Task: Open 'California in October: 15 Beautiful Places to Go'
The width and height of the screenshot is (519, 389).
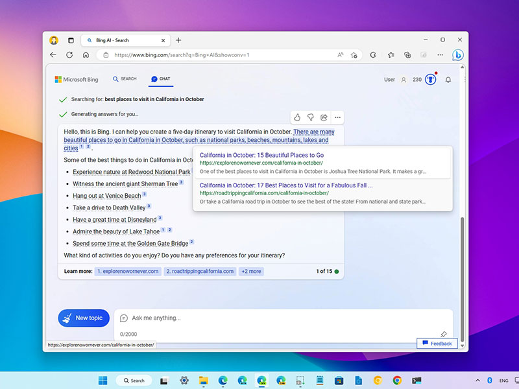Action: click(261, 155)
